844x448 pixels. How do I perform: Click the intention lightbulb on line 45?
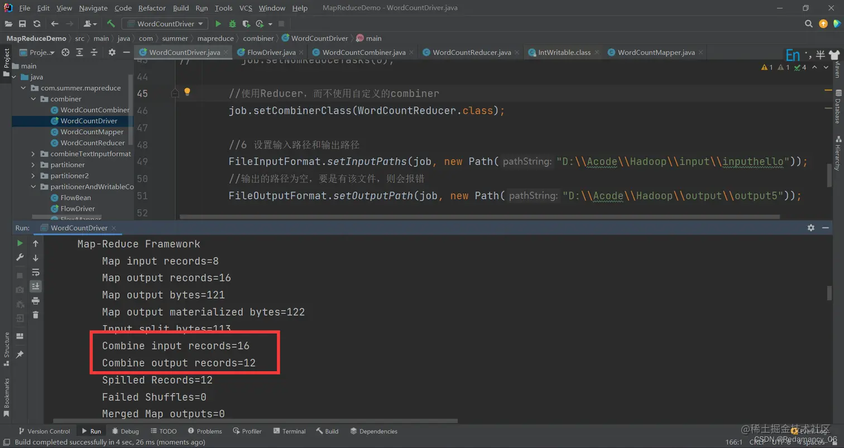188,92
